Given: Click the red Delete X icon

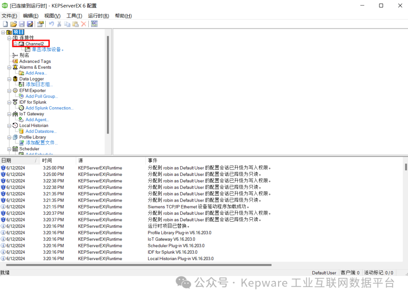Looking at the screenshot, I should coord(83,24).
